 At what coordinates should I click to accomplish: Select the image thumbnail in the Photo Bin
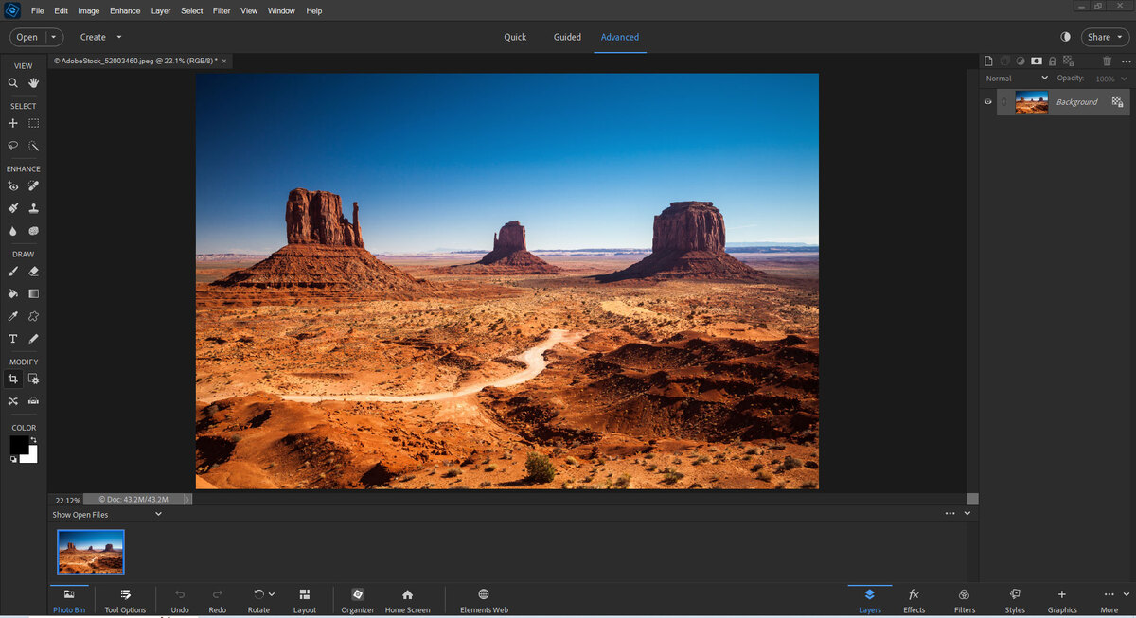pos(90,552)
